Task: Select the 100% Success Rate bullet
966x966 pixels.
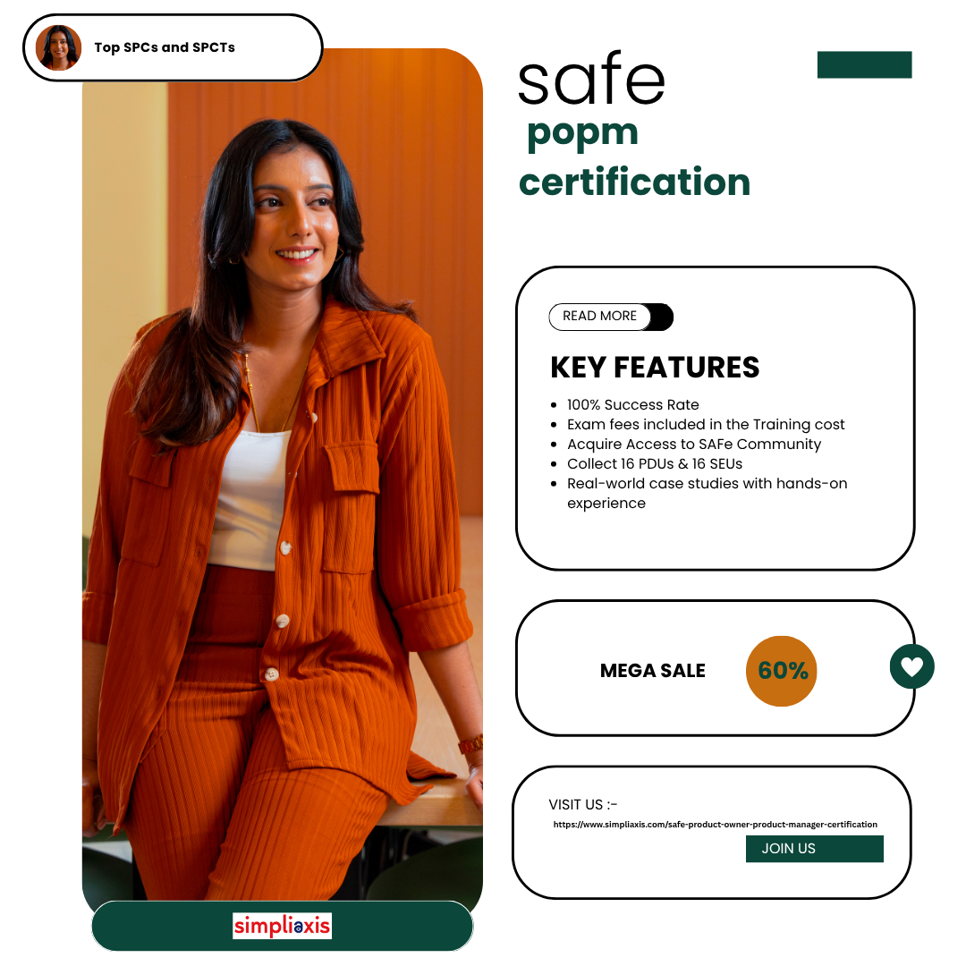Action: pyautogui.click(x=632, y=405)
